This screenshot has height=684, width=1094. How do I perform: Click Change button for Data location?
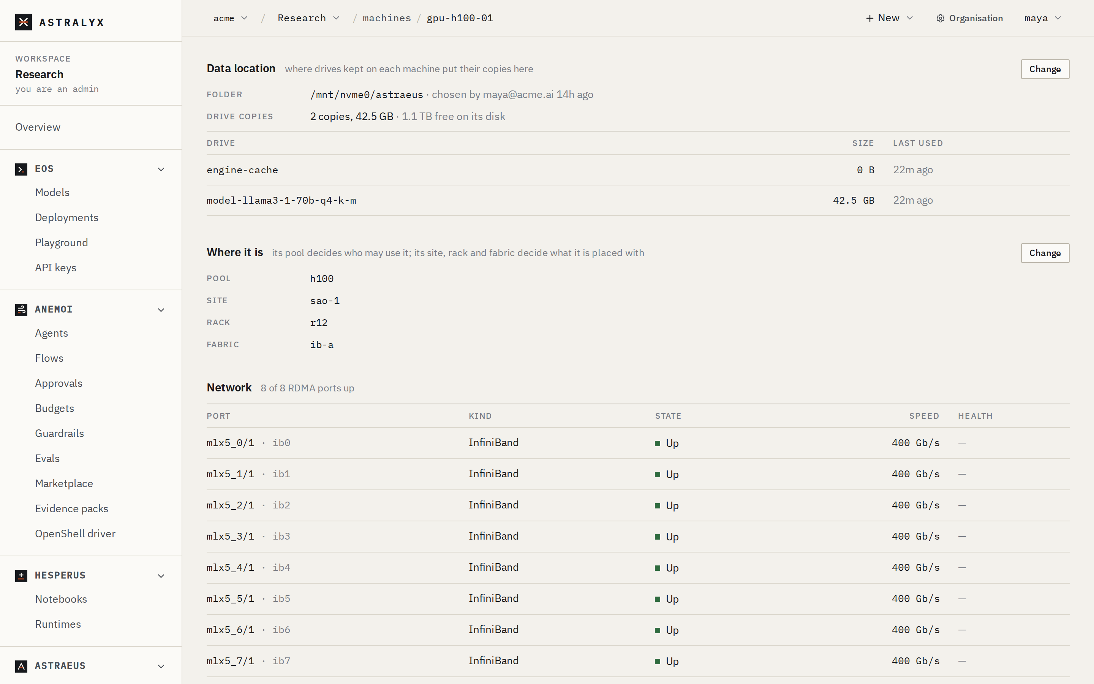point(1045,69)
